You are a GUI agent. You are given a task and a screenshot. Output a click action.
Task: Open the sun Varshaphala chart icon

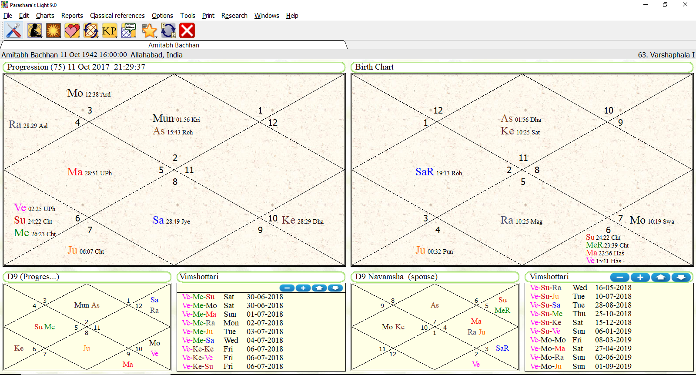(x=53, y=31)
